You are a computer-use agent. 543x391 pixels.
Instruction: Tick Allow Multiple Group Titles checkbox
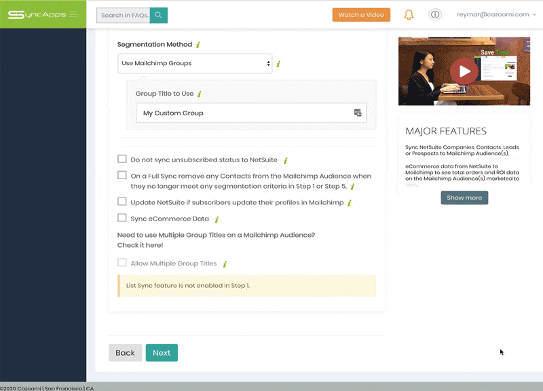click(x=122, y=263)
